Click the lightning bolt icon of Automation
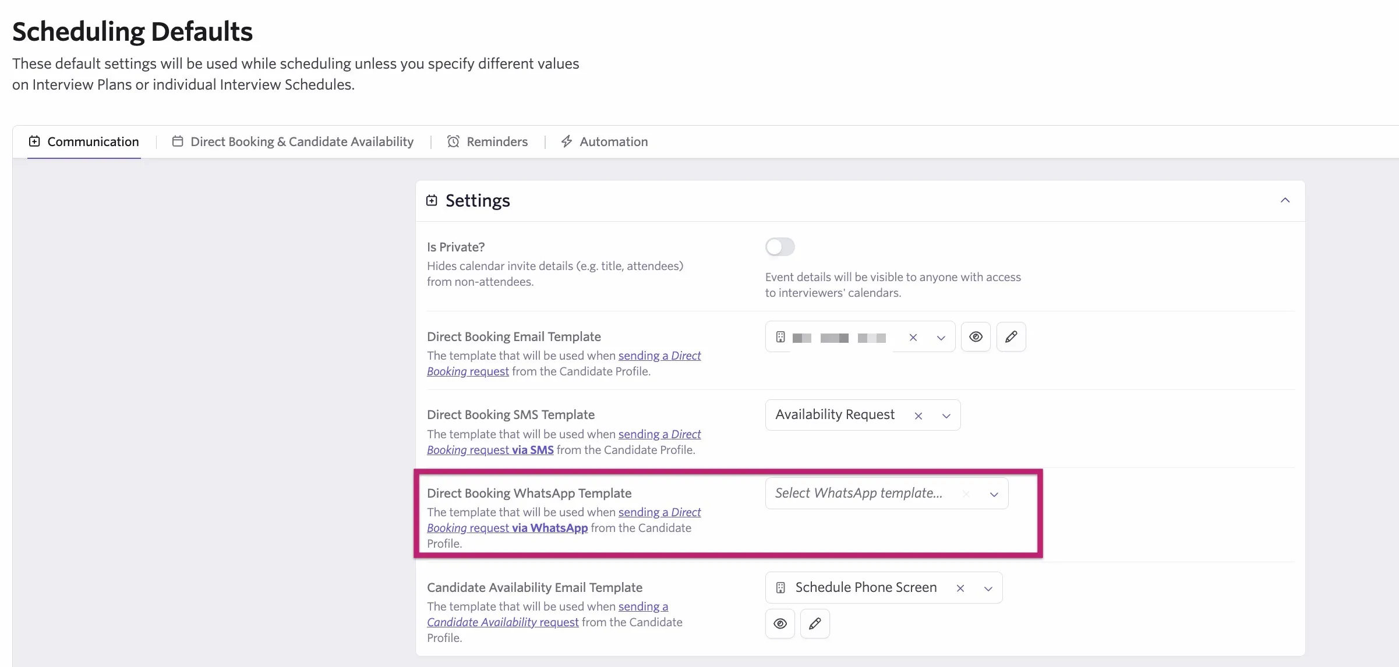Viewport: 1399px width, 667px height. point(567,141)
